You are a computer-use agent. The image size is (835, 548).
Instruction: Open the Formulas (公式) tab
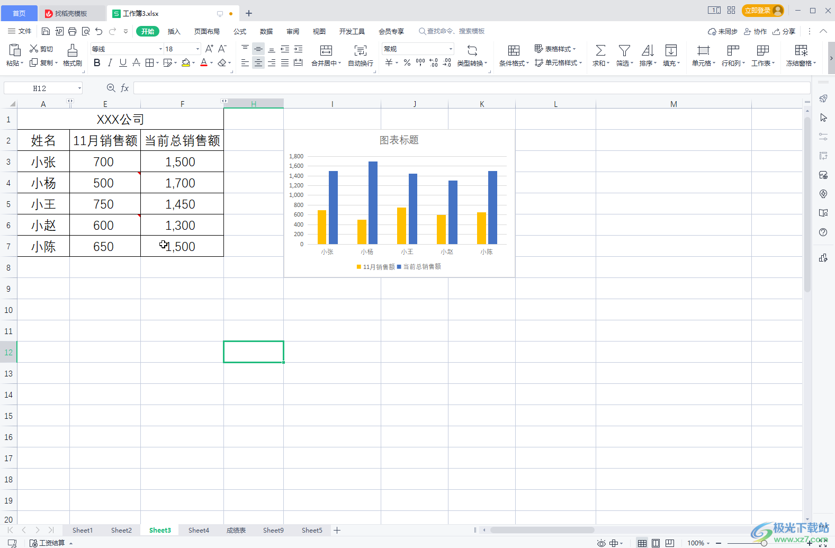pyautogui.click(x=240, y=31)
